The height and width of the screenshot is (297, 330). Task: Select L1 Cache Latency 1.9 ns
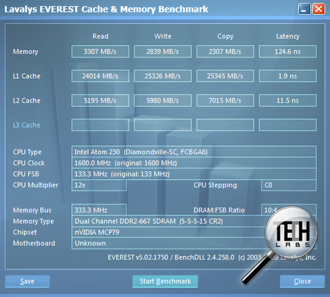(x=288, y=76)
